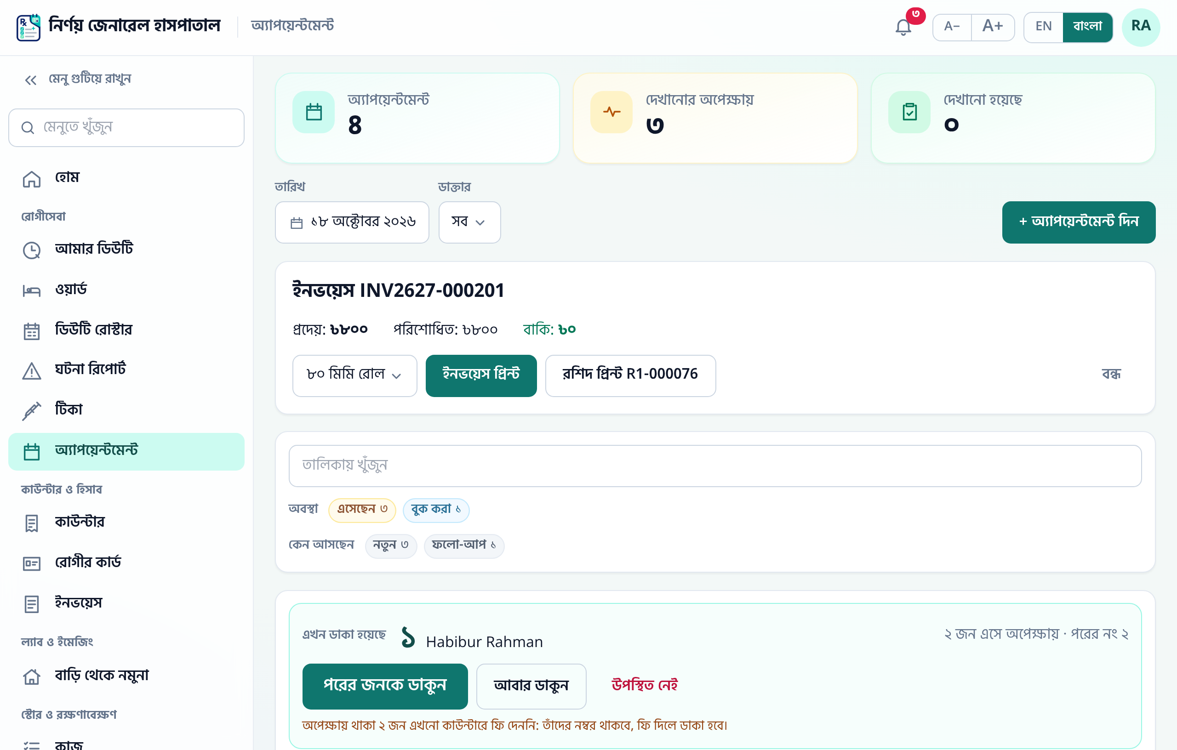Open the notifications bell
The image size is (1177, 750).
click(x=903, y=27)
